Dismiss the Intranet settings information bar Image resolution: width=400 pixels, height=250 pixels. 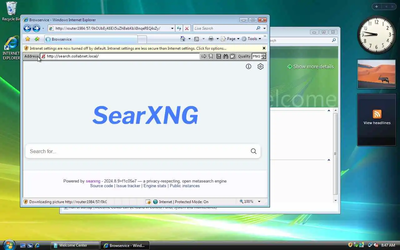[x=264, y=48]
